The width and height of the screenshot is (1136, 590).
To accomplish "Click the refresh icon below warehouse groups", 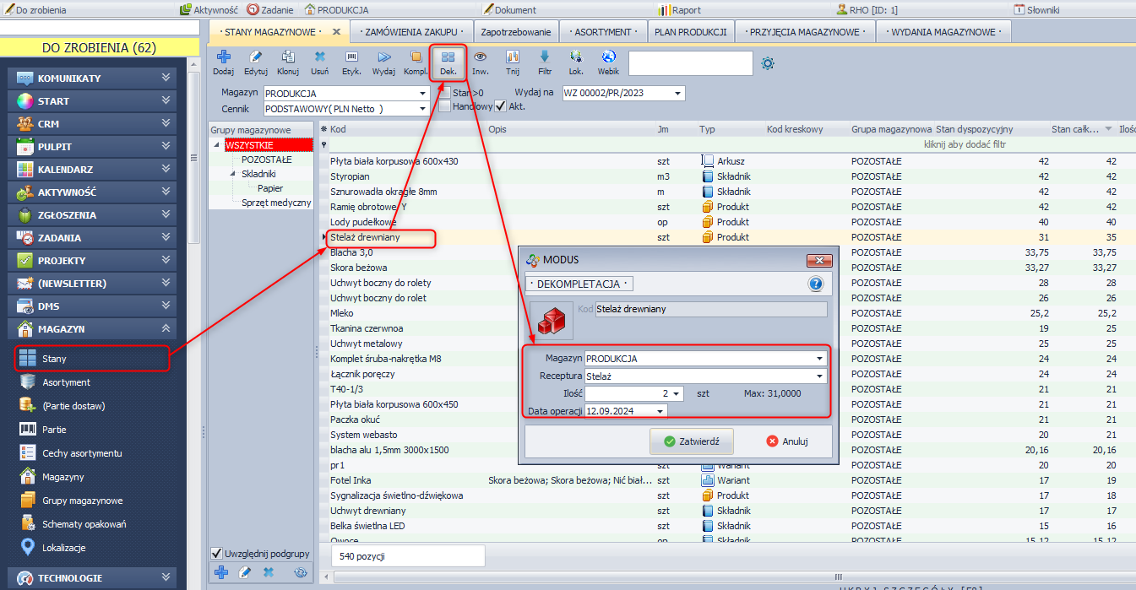I will (x=300, y=572).
